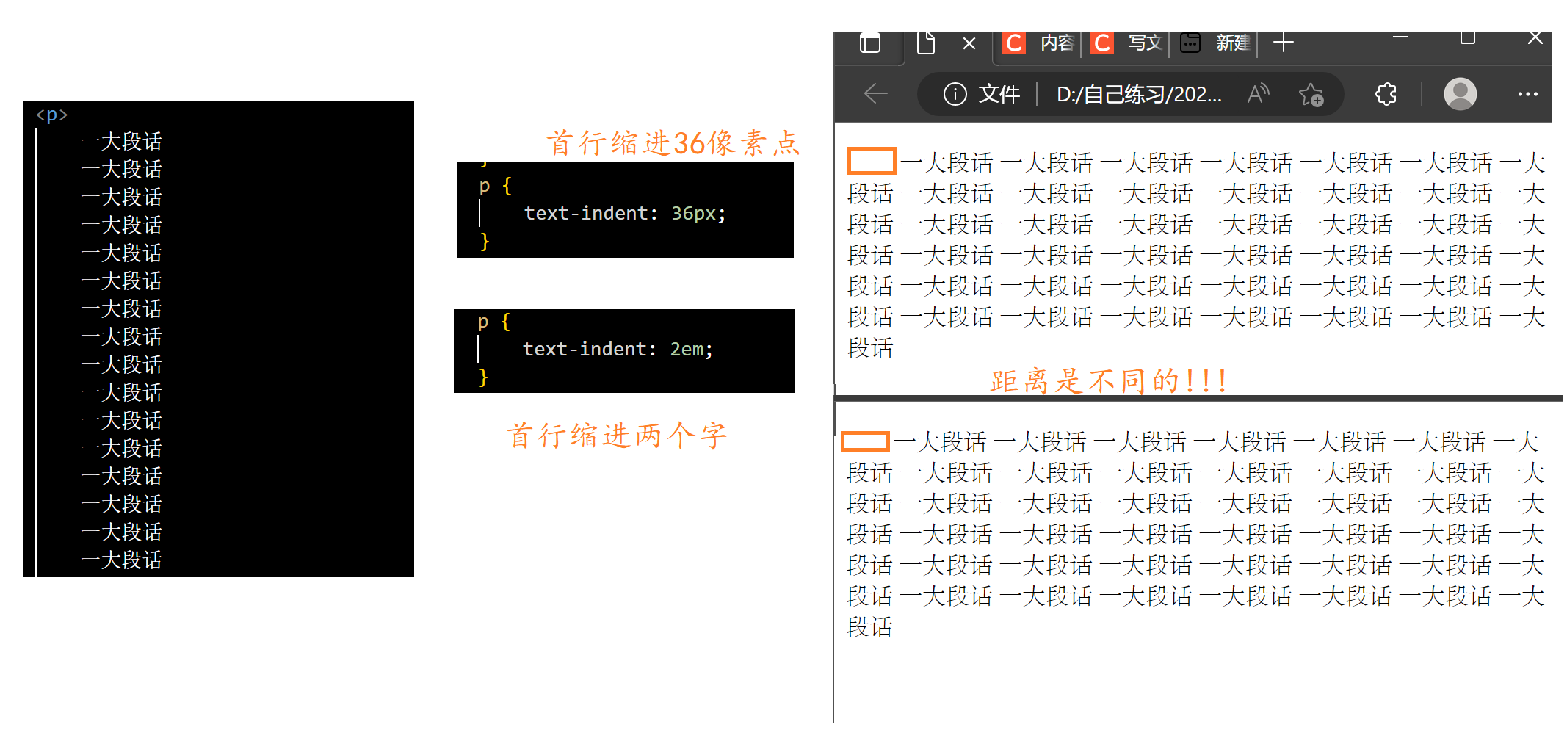Click the opening <p> tag in code
The image size is (1567, 730).
coord(51,115)
